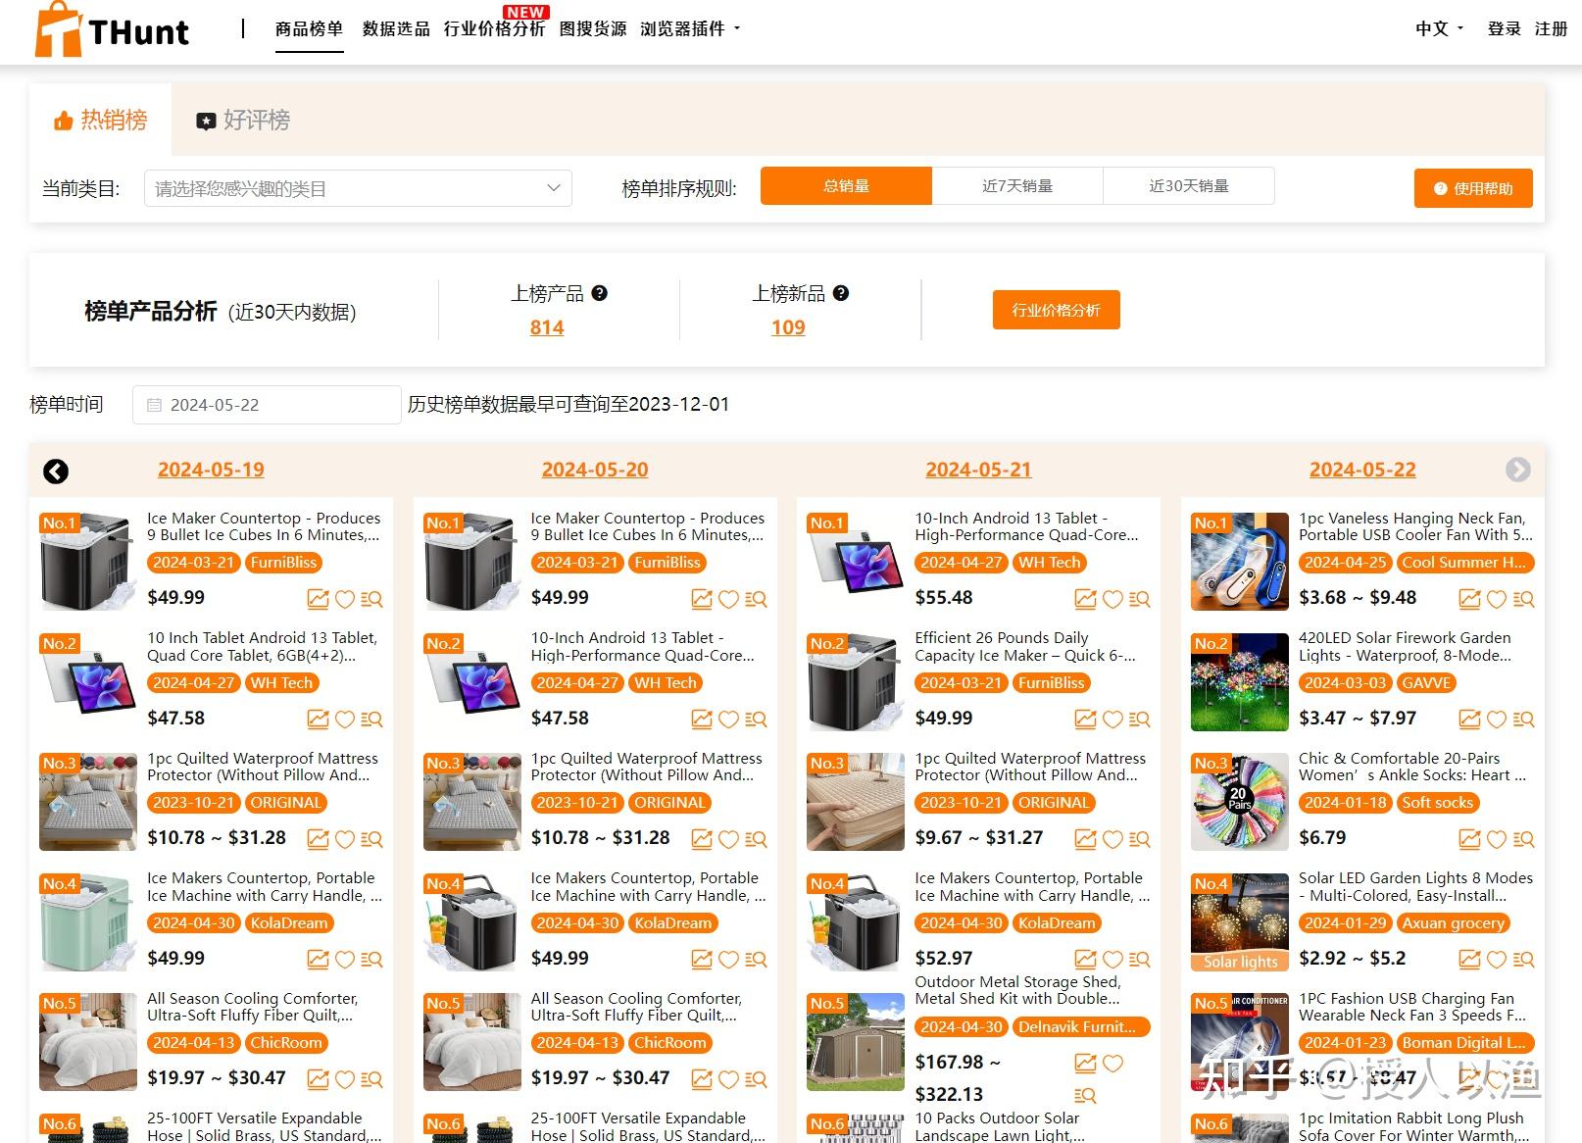Open the sales trend chart for the No.1 Ice Maker

click(318, 598)
